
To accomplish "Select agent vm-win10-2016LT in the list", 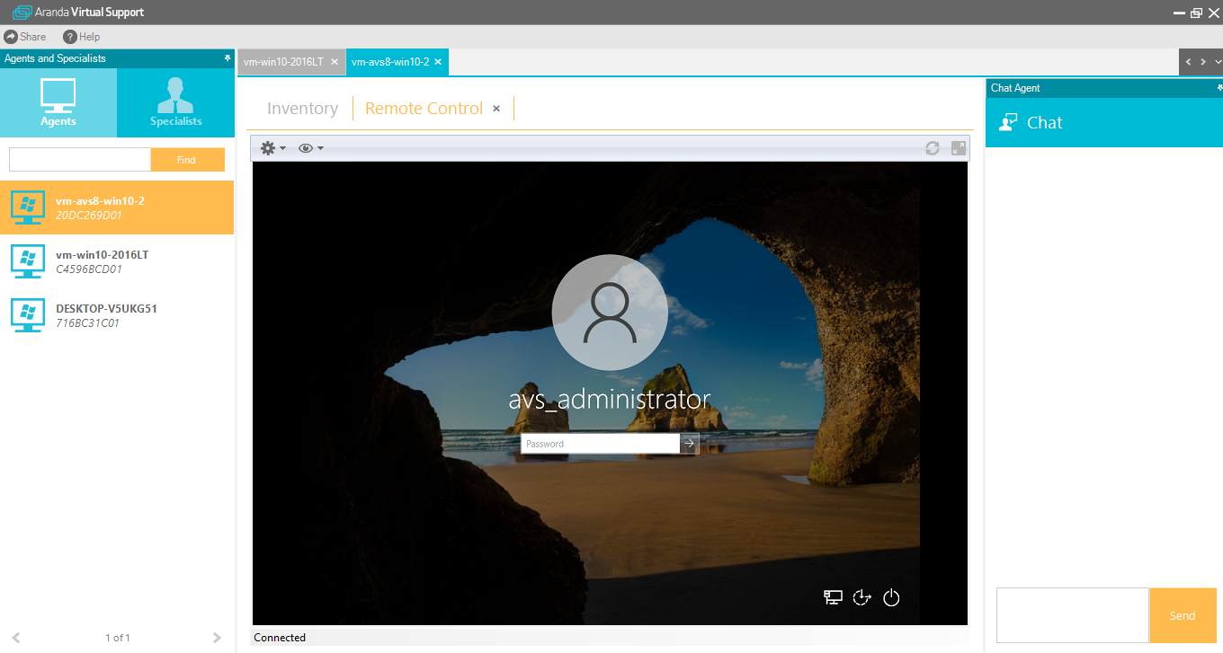I will 117,261.
